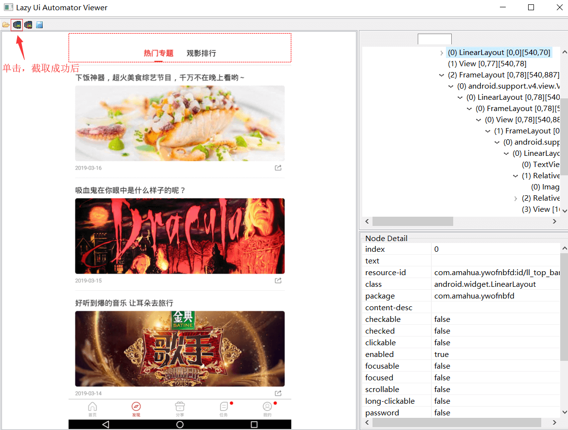Click the scrollable property label
568x430 pixels.
click(x=382, y=390)
